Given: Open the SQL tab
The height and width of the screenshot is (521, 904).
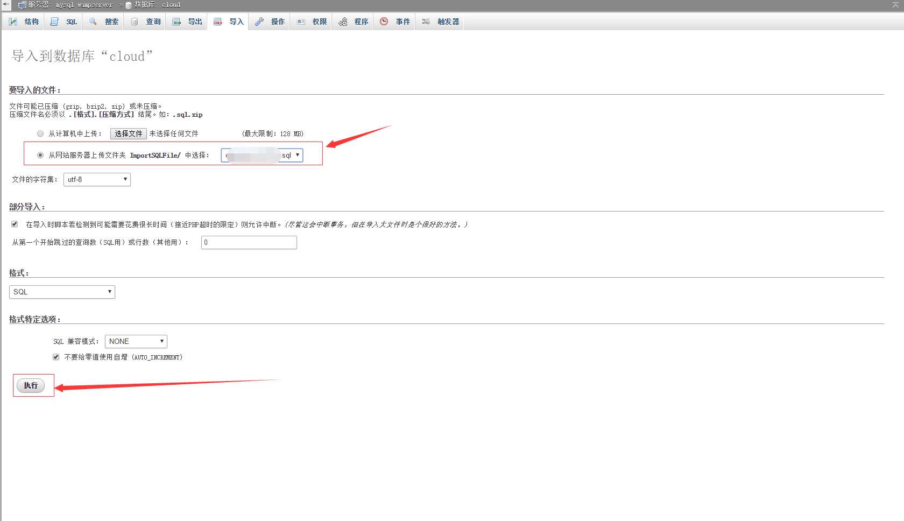Looking at the screenshot, I should point(64,22).
